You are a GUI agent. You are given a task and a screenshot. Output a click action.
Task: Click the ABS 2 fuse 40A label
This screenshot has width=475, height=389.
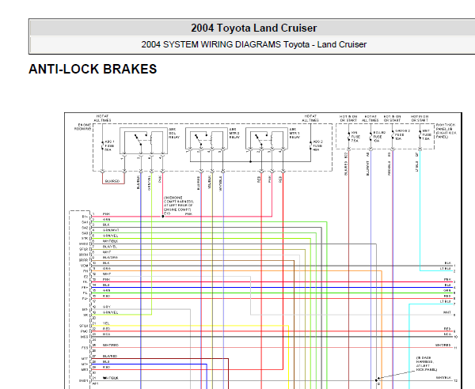point(317,145)
